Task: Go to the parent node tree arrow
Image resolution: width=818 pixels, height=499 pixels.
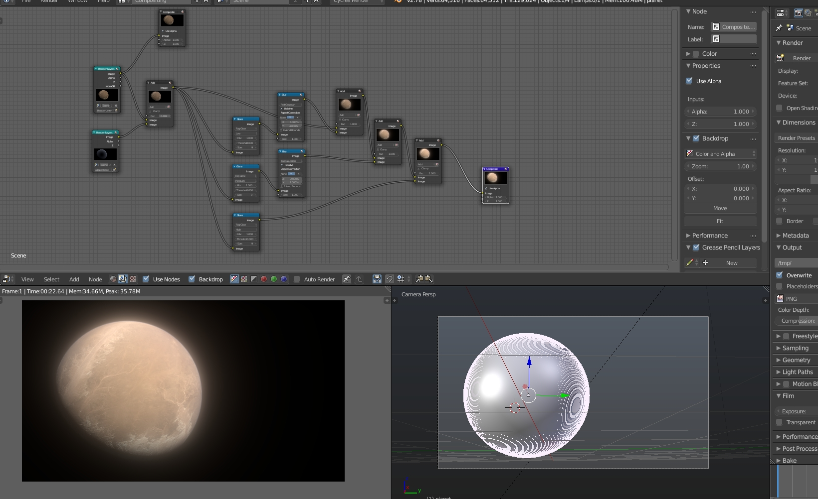Action: tap(359, 279)
